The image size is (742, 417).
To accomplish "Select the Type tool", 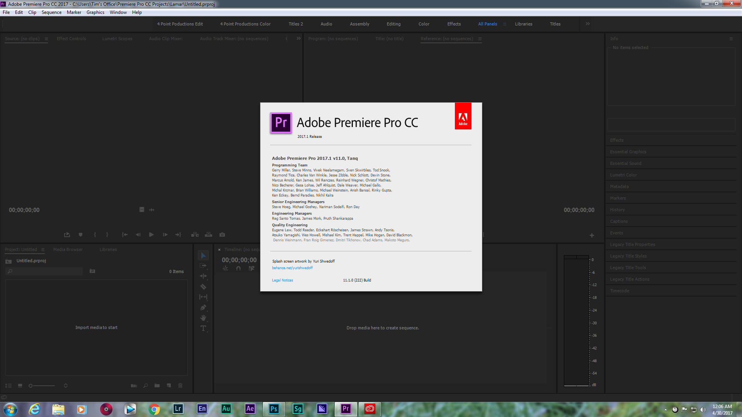I will coord(203,328).
